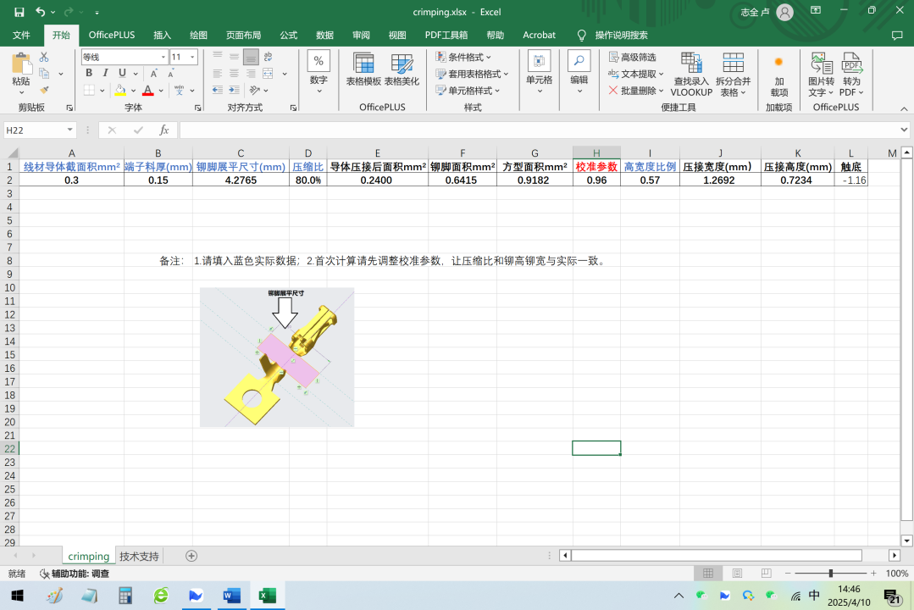
Task: Toggle middle vertical alignment
Action: 234,57
